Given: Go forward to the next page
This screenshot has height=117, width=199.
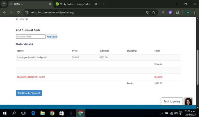Looking at the screenshot, I should (11, 12).
